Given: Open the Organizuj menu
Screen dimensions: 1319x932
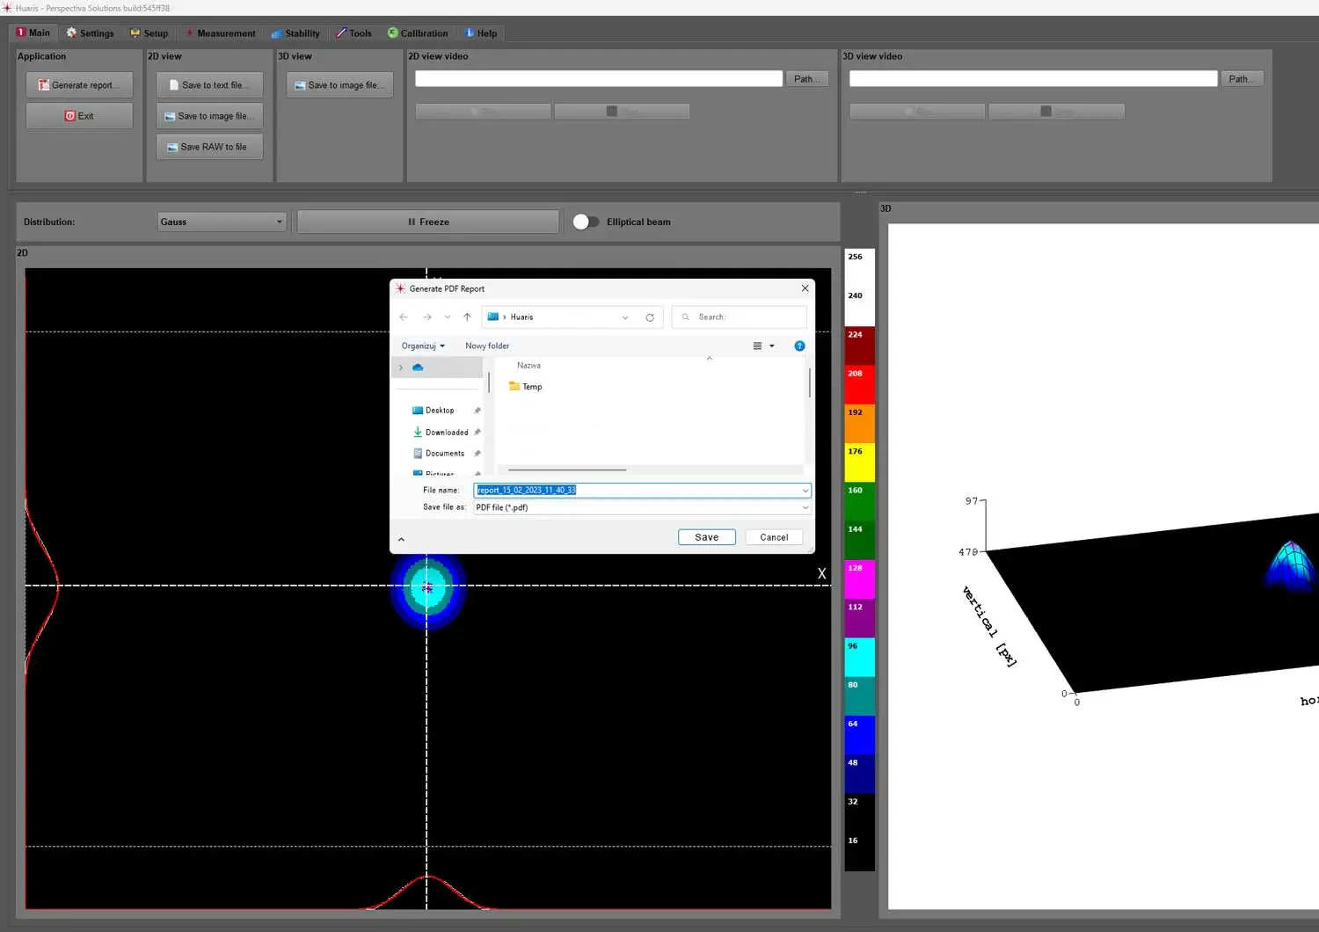Looking at the screenshot, I should pos(422,346).
